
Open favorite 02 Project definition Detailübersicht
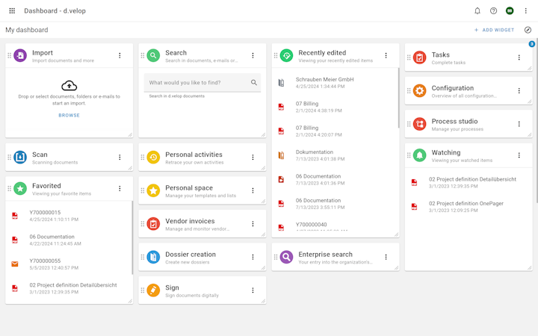69,288
